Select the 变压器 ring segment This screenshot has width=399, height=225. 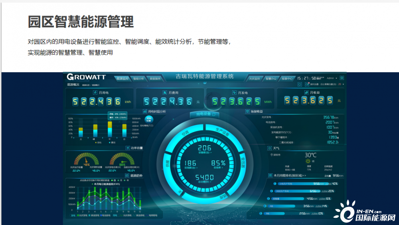(243, 162)
